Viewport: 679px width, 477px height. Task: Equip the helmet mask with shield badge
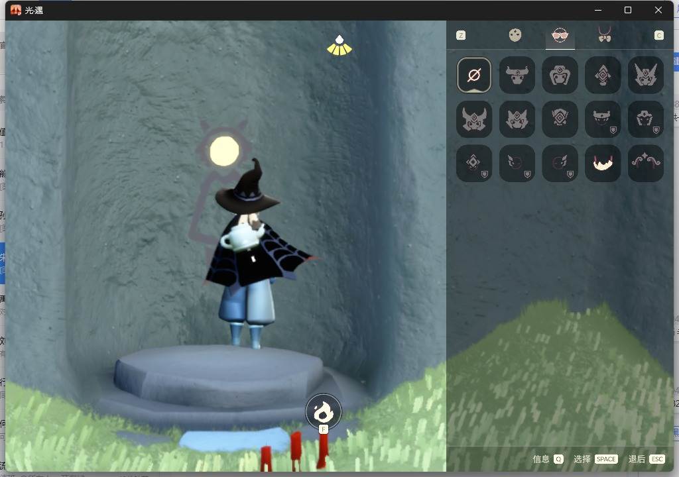(645, 119)
